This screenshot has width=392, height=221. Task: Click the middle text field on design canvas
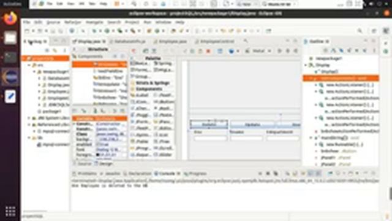tap(246, 138)
